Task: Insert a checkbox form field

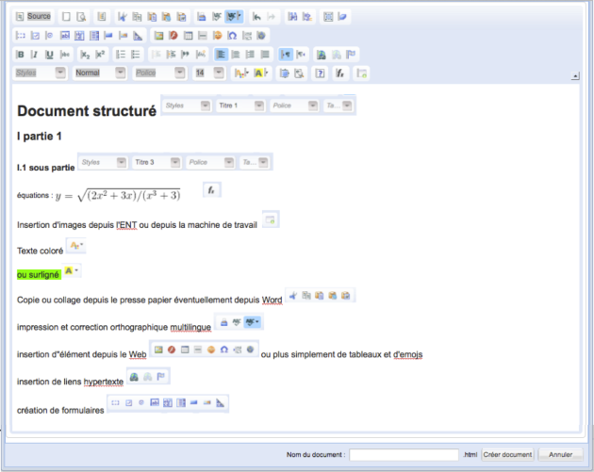Action: pyautogui.click(x=35, y=36)
